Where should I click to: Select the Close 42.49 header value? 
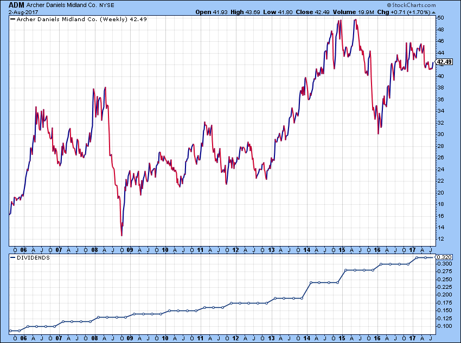(313, 12)
